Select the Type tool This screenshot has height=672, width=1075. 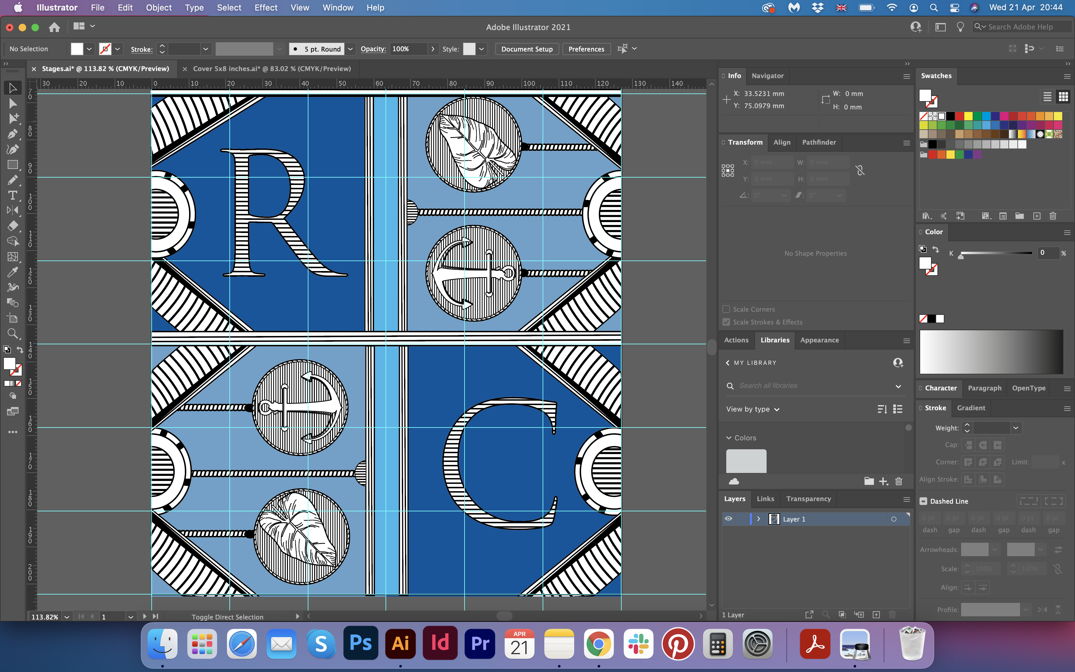click(12, 196)
